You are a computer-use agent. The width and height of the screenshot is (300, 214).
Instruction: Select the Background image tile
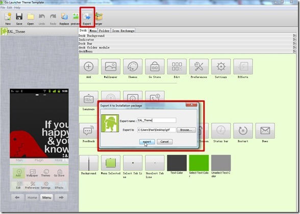tap(89, 163)
